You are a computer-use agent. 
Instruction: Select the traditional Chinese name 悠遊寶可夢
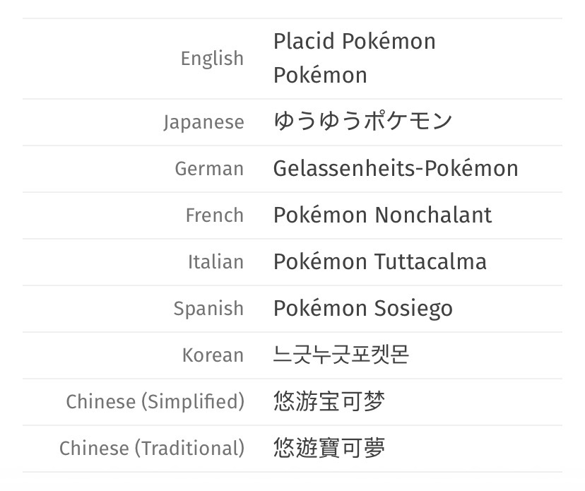coord(329,448)
